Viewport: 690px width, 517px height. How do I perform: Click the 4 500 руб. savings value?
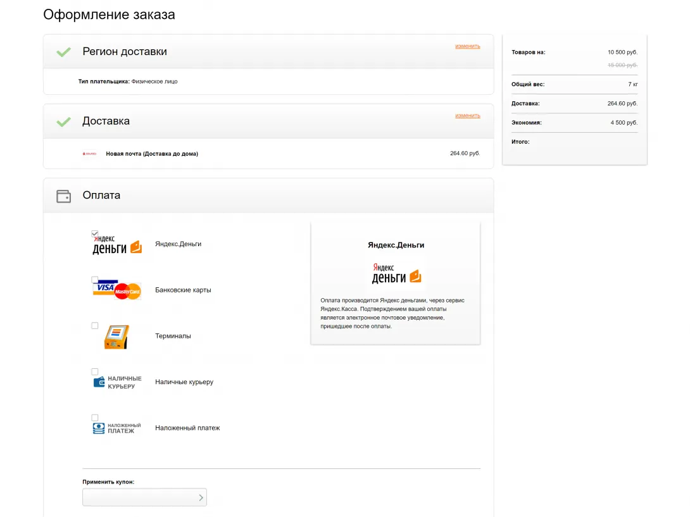(x=624, y=123)
